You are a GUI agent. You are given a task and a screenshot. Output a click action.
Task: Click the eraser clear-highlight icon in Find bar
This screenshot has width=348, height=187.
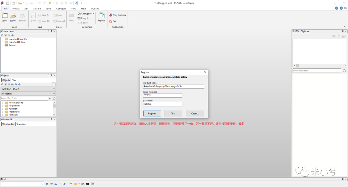[64, 184]
